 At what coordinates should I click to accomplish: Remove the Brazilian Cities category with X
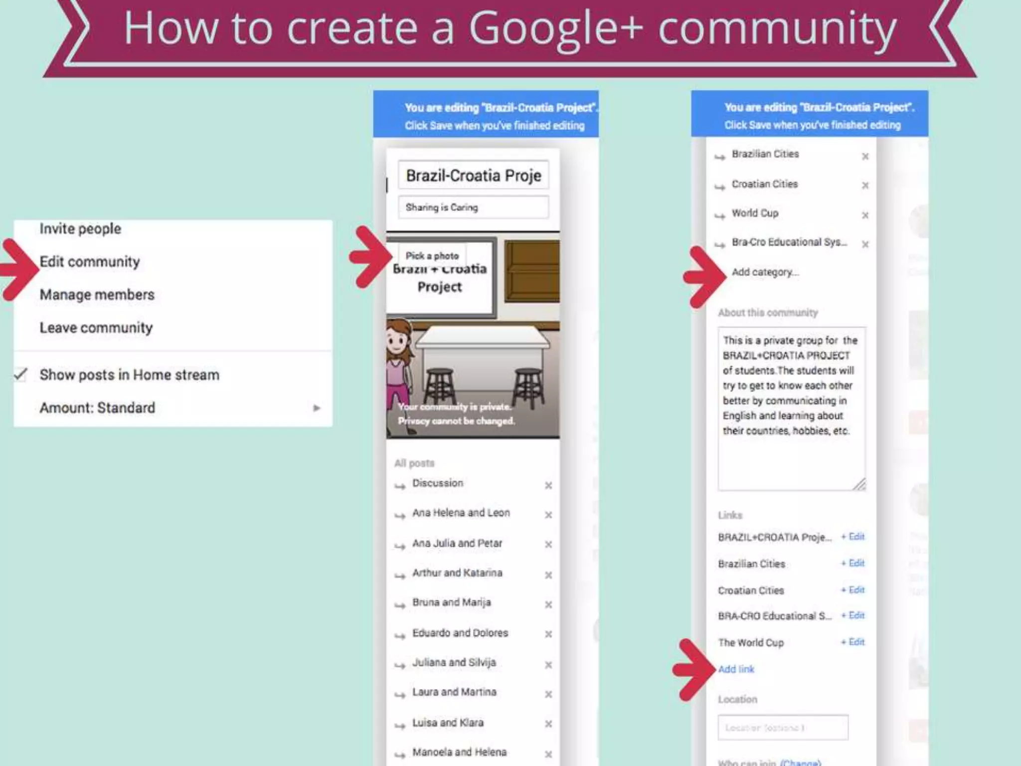click(x=865, y=157)
